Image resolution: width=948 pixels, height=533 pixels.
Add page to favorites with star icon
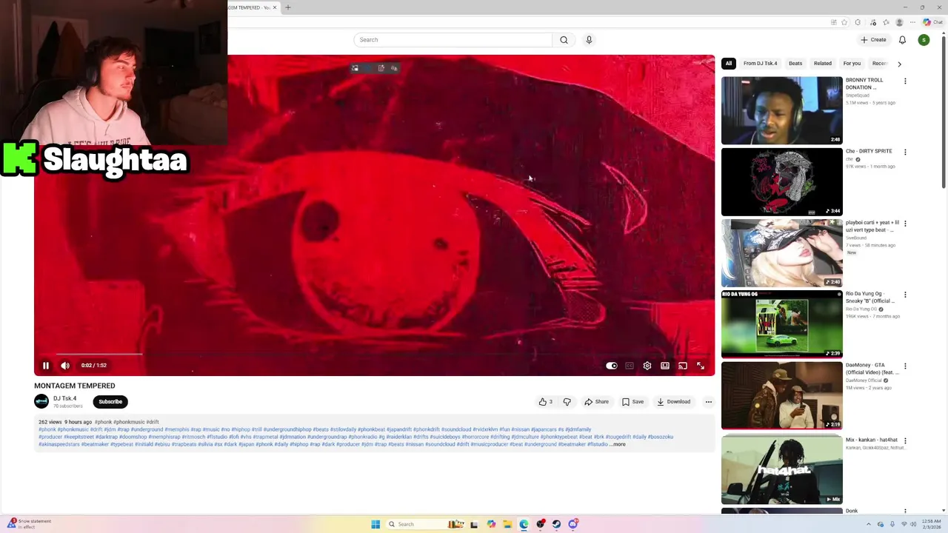pyautogui.click(x=844, y=22)
